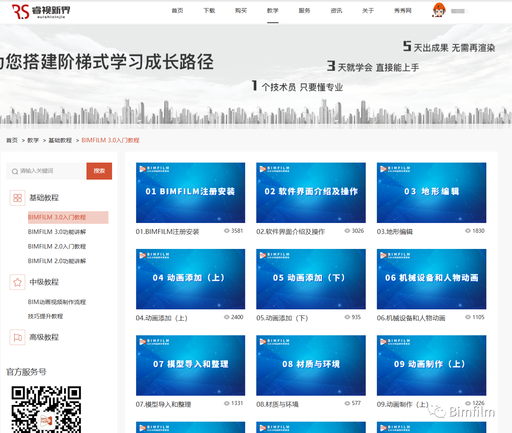Click the eye icon beside 1331 views

click(227, 403)
